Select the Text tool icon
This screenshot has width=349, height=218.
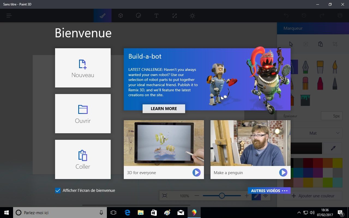tap(157, 16)
